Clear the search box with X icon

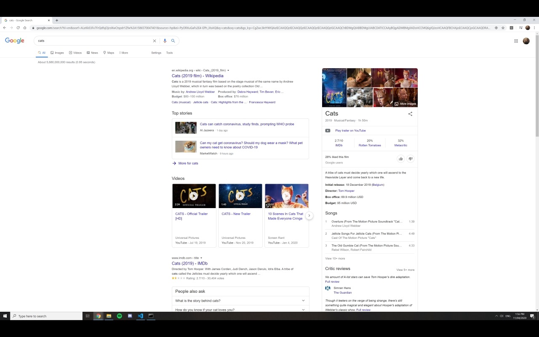(x=155, y=41)
